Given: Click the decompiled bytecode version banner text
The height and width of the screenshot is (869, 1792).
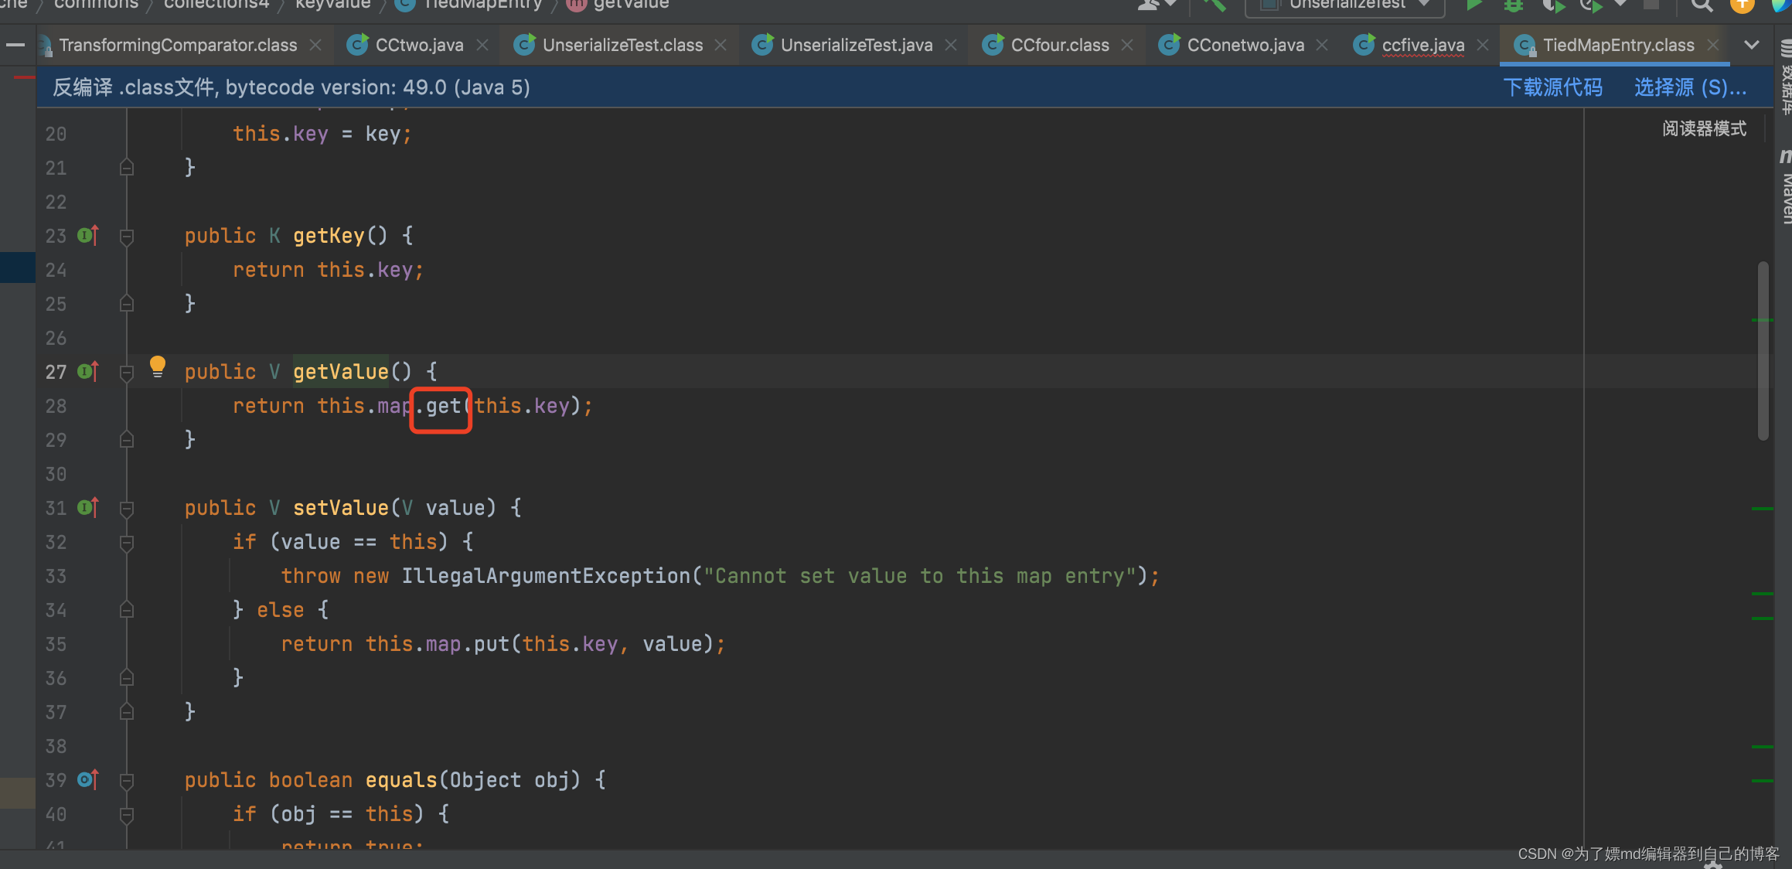Looking at the screenshot, I should [x=291, y=87].
